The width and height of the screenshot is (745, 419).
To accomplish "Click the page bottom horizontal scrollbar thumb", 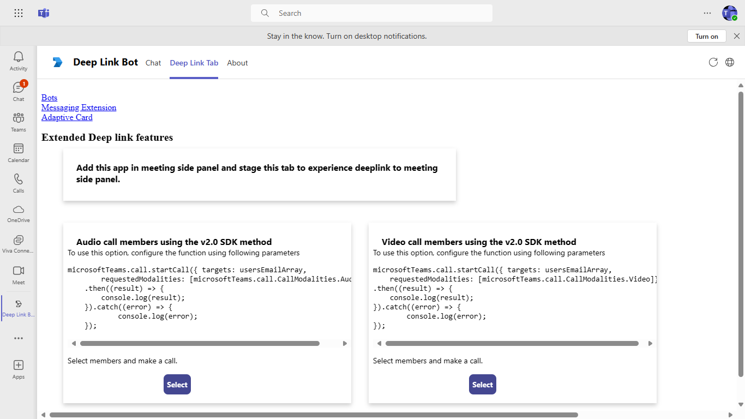I will 314,415.
